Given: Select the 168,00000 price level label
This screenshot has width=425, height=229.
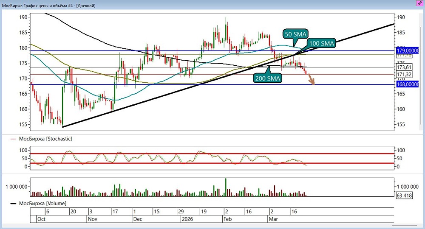Looking at the screenshot, I should [410, 84].
